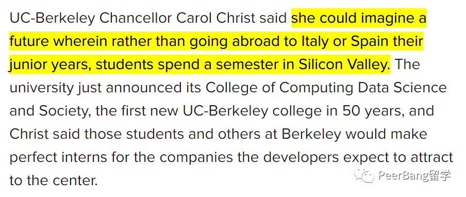466x197 pixels.
Task: Click the word 'UC-Berkeley' at paragraph start
Action: click(53, 19)
